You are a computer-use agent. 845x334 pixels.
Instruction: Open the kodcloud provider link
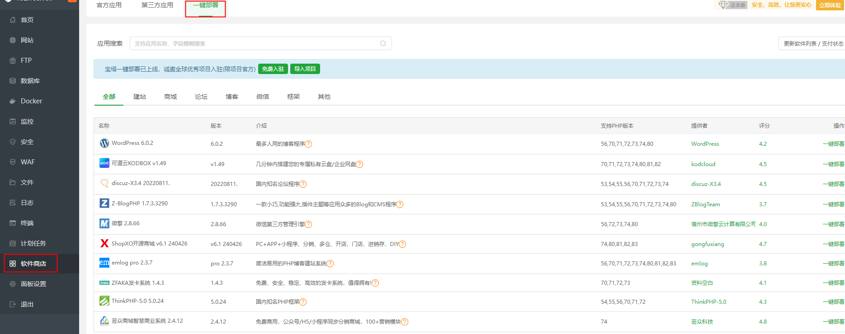pos(703,164)
